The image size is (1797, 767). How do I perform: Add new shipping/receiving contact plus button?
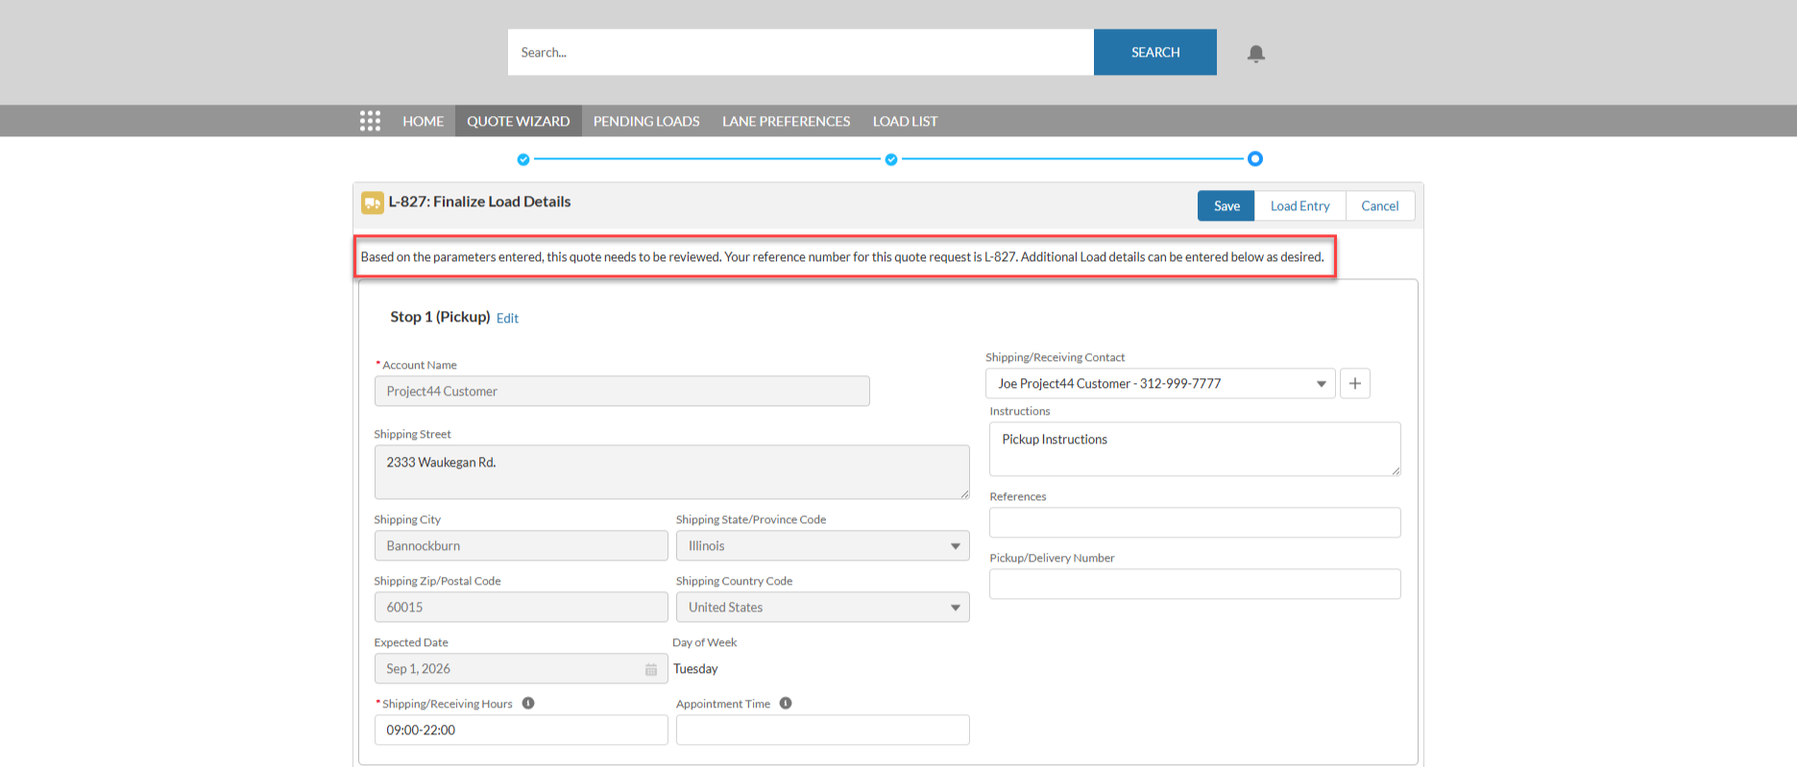pyautogui.click(x=1355, y=383)
